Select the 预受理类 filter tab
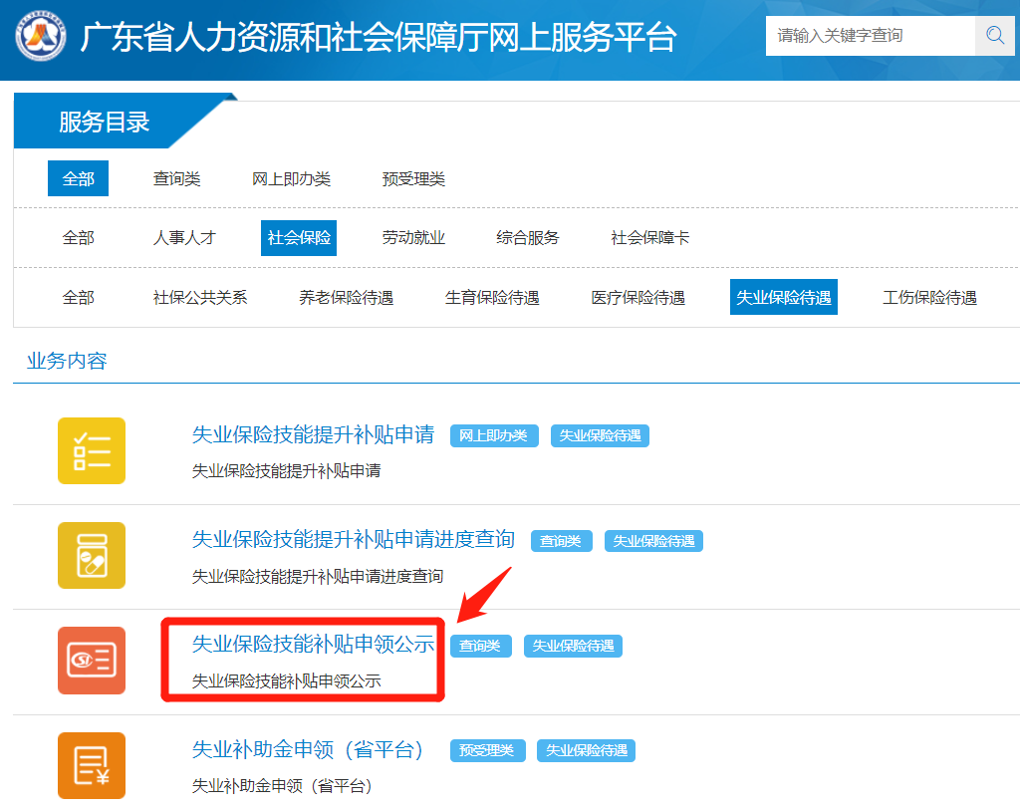The width and height of the screenshot is (1020, 811). coord(413,179)
